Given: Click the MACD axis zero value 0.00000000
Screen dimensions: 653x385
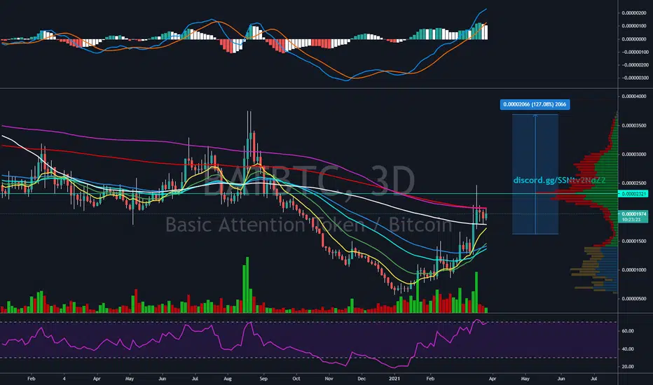Looking at the screenshot, I should pos(634,39).
